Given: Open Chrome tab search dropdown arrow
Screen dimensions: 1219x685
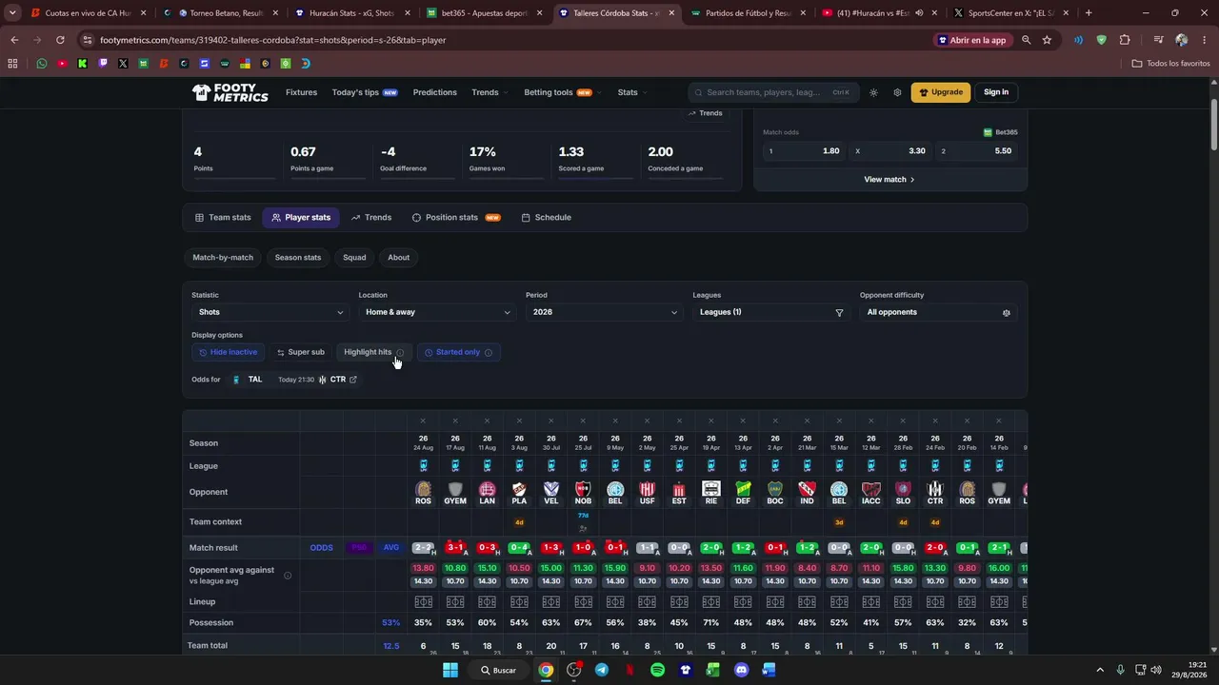Looking at the screenshot, I should pyautogui.click(x=12, y=13).
